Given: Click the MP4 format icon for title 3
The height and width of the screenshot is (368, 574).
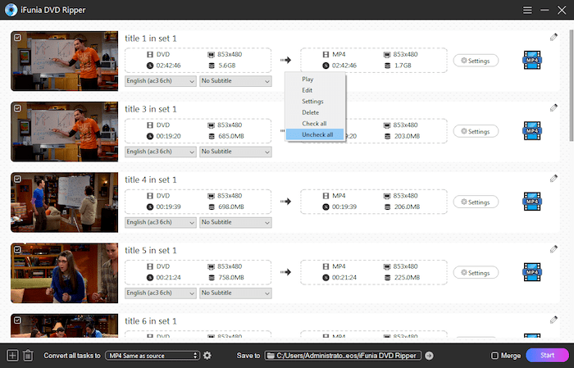Looking at the screenshot, I should [532, 131].
